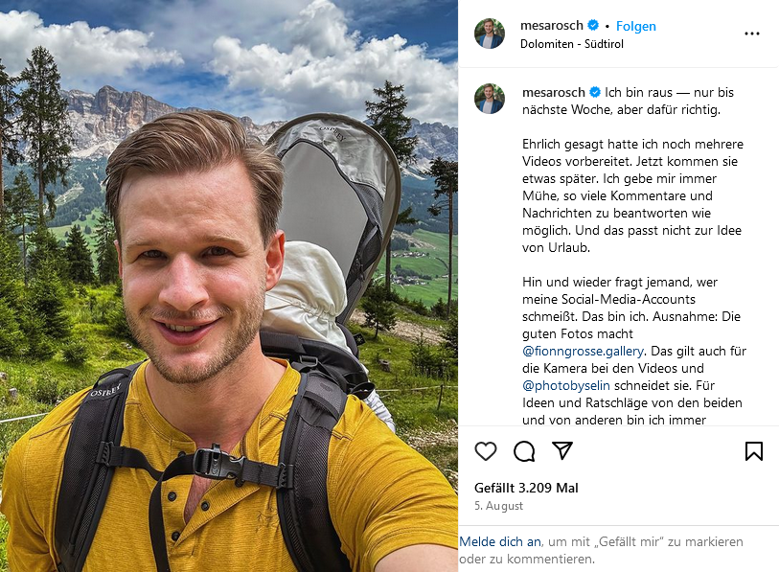Save the post using the bookmark icon
The width and height of the screenshot is (779, 572).
tap(754, 451)
